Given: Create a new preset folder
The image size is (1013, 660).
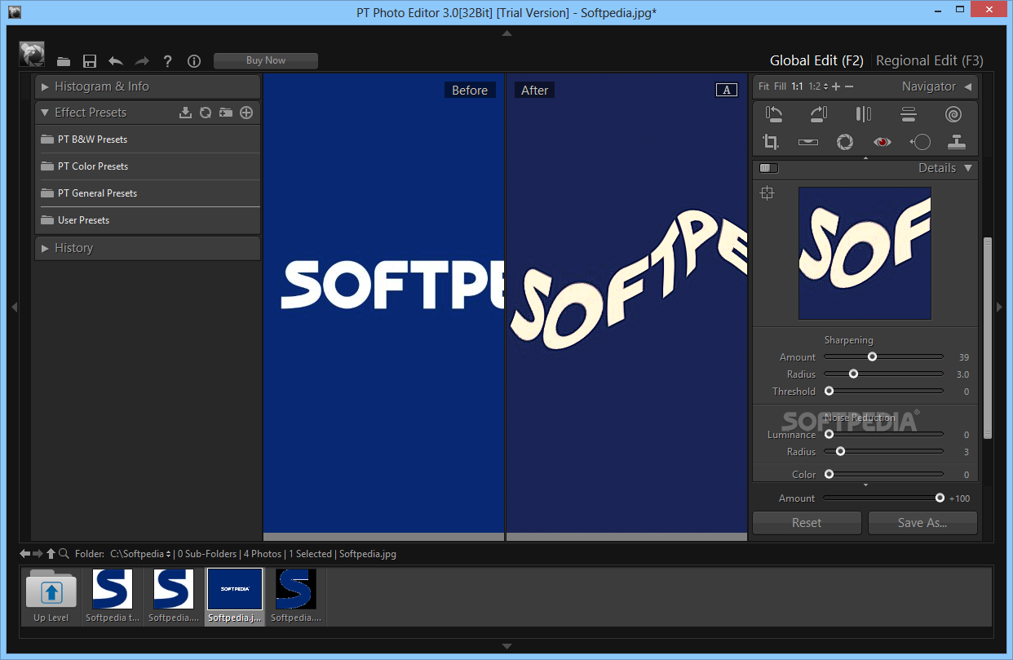Looking at the screenshot, I should [226, 113].
